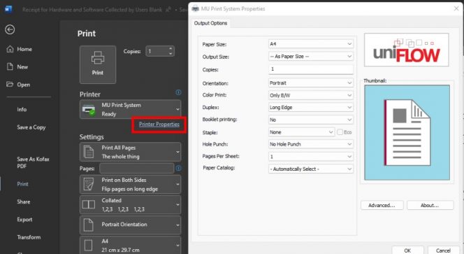This screenshot has width=464, height=254.
Task: Choose Save As Kofax PDF option
Action: click(33, 162)
